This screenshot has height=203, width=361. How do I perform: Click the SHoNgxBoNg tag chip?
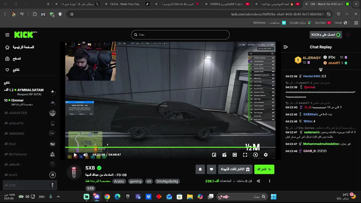(167, 181)
